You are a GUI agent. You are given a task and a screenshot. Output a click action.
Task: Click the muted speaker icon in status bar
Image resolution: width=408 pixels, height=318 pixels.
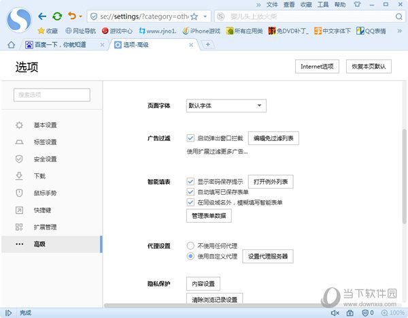click(x=335, y=313)
